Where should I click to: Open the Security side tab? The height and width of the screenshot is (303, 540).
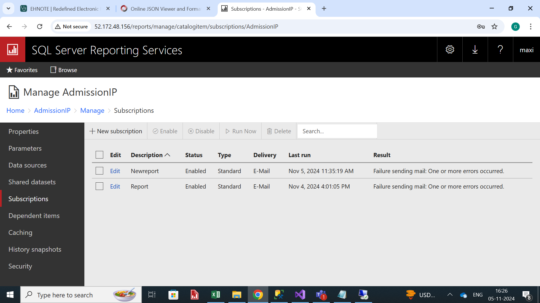tap(42, 266)
